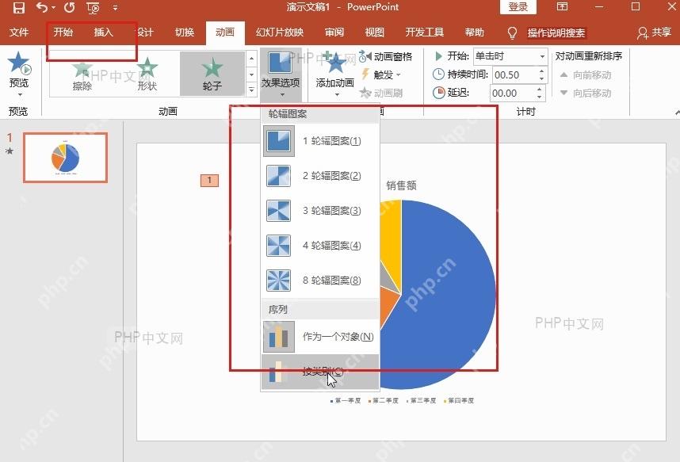This screenshot has width=680, height=462.
Task: Click the 第二季度 legend entry
Action: 384,400
